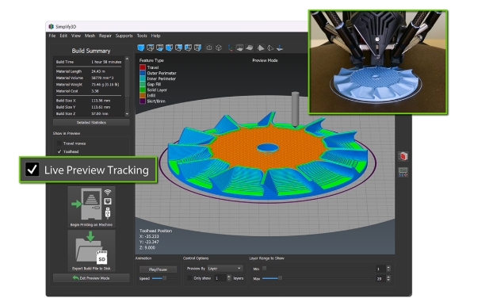The width and height of the screenshot is (493, 298).
Task: Open the Mesh menu
Action: point(90,36)
